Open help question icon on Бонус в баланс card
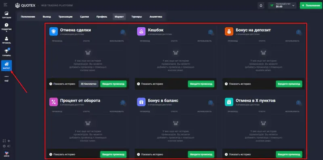This screenshot has width=323, height=160. coord(211,103)
